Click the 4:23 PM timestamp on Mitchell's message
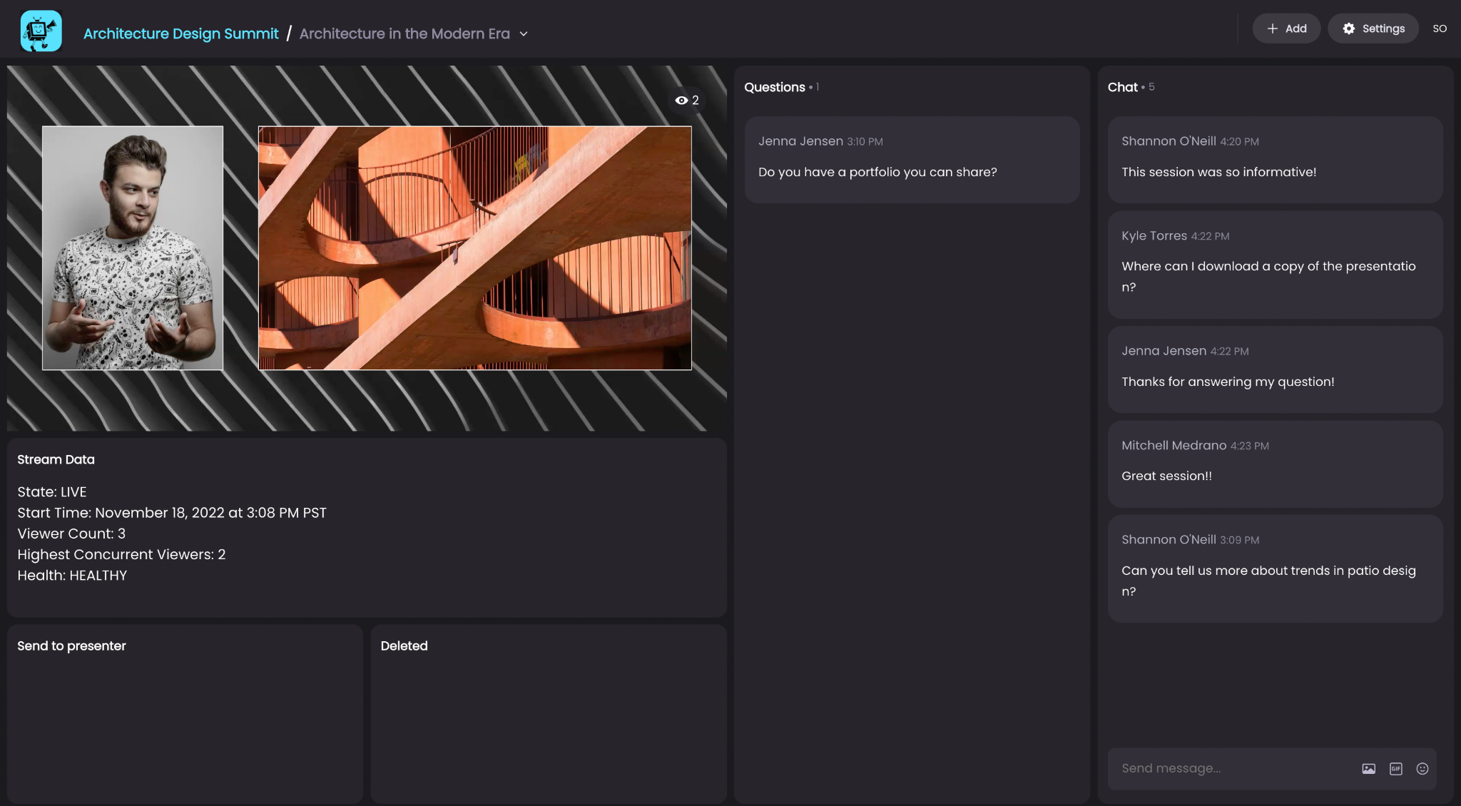The width and height of the screenshot is (1461, 806). (x=1249, y=445)
